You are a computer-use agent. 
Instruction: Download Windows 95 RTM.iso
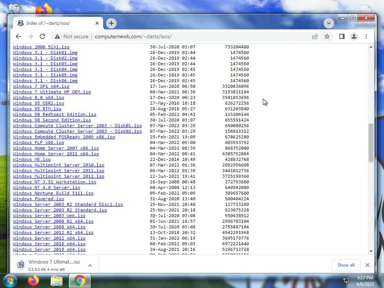point(37,109)
